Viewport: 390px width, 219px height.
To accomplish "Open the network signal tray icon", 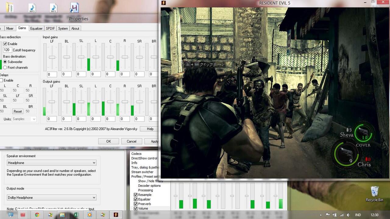I will point(342,215).
